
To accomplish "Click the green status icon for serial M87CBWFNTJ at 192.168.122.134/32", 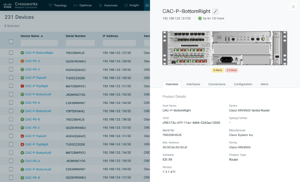I will point(22,153).
